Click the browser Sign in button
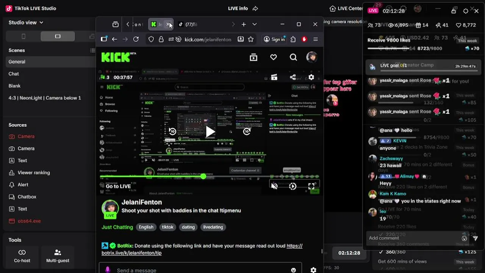Viewport: 485px width, 273px height. (x=274, y=39)
